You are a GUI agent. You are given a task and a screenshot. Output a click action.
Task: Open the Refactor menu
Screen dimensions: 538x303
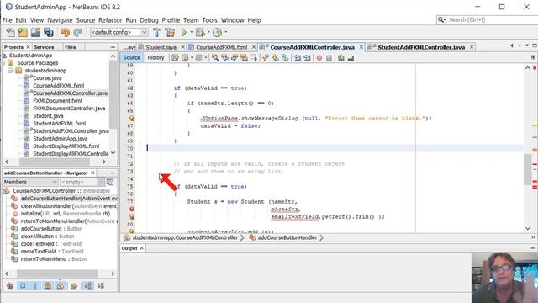110,20
